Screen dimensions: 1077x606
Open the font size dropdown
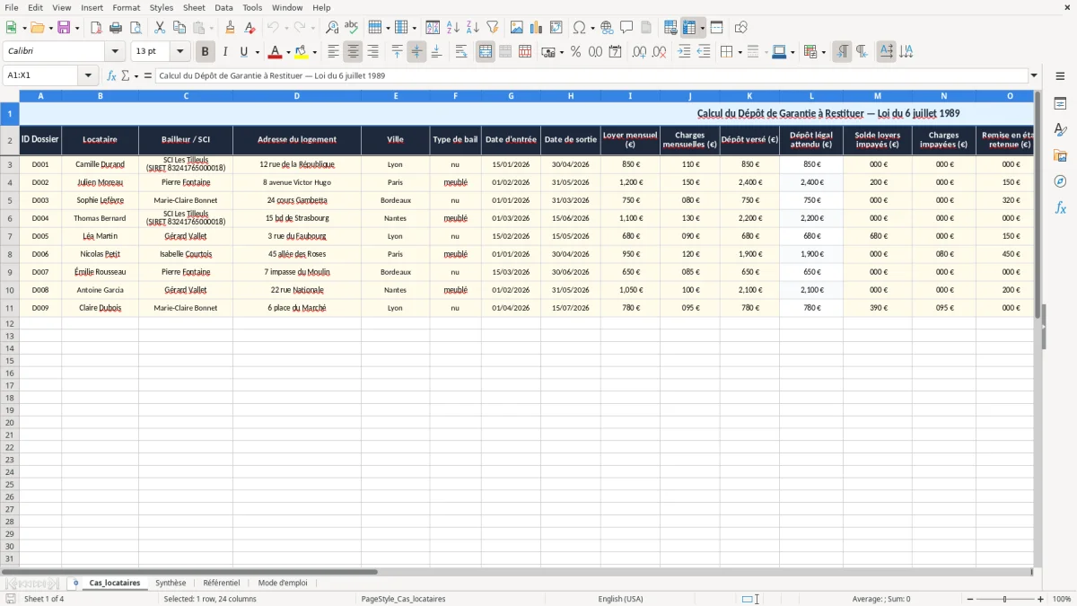click(x=179, y=52)
